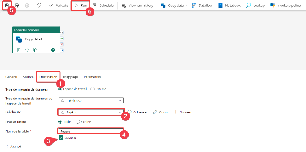Switch to the Paramètres tab
Screen dimensions: 306x152
92,77
